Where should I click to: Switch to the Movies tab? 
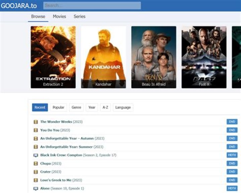[59, 16]
